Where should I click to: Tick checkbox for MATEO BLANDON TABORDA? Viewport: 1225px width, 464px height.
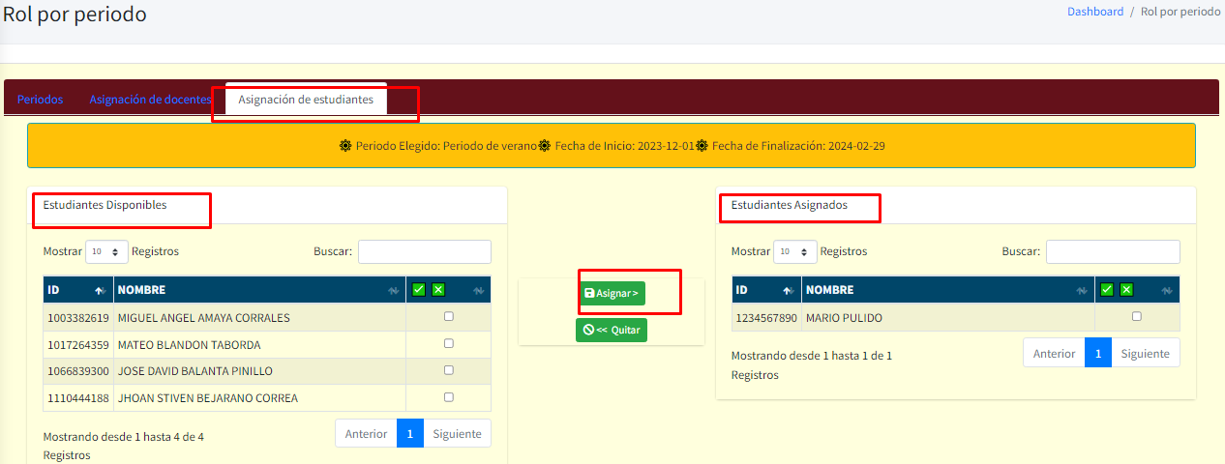pos(448,343)
